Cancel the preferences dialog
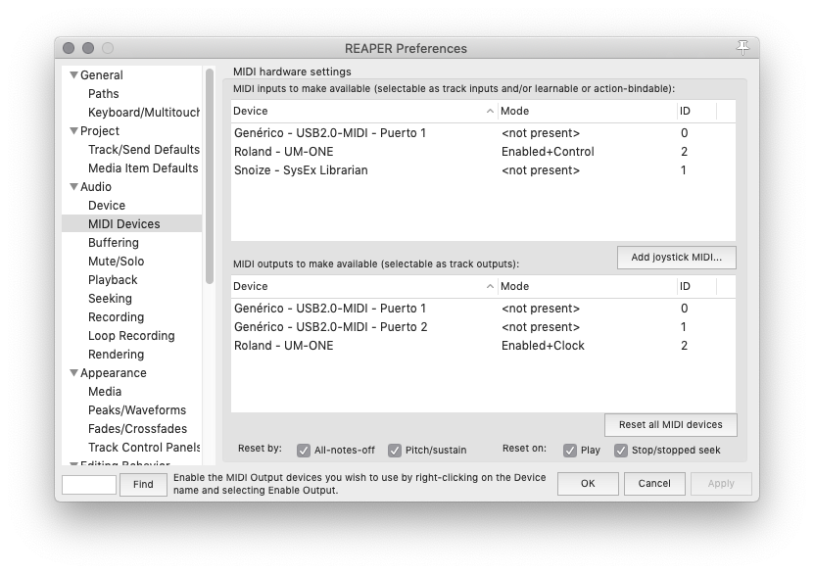This screenshot has width=814, height=574. pos(654,484)
